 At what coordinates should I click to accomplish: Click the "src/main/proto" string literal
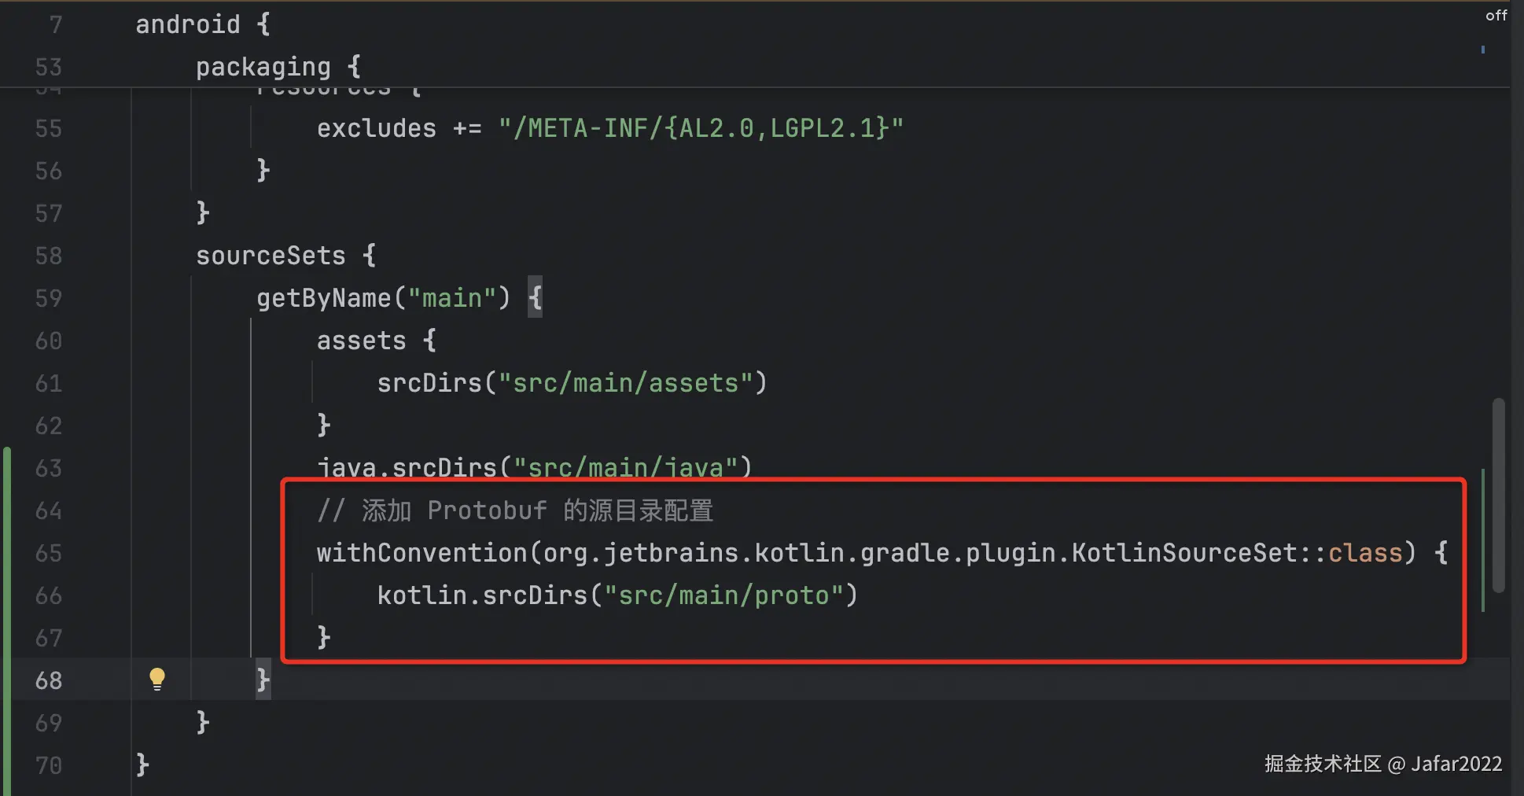point(723,595)
